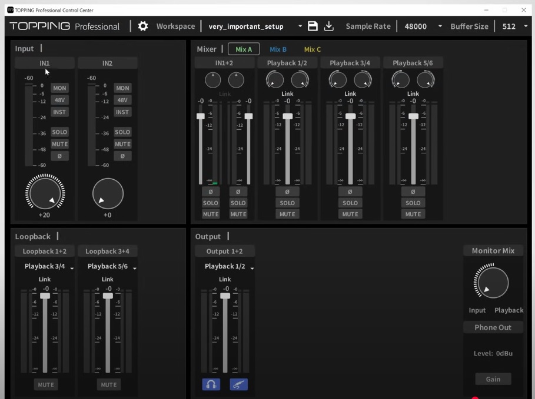
Task: Toggle the headphone icon under Output 1+2
Action: click(x=211, y=384)
